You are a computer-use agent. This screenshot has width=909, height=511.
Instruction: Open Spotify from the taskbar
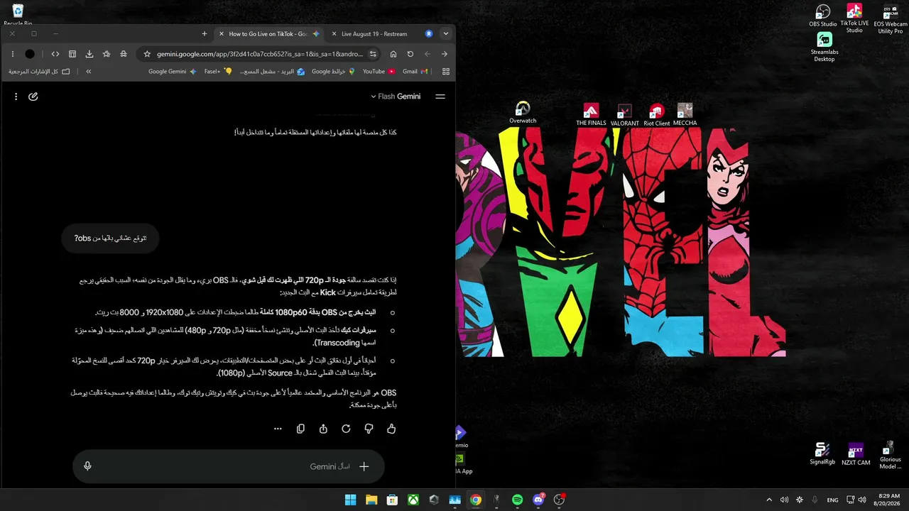518,500
